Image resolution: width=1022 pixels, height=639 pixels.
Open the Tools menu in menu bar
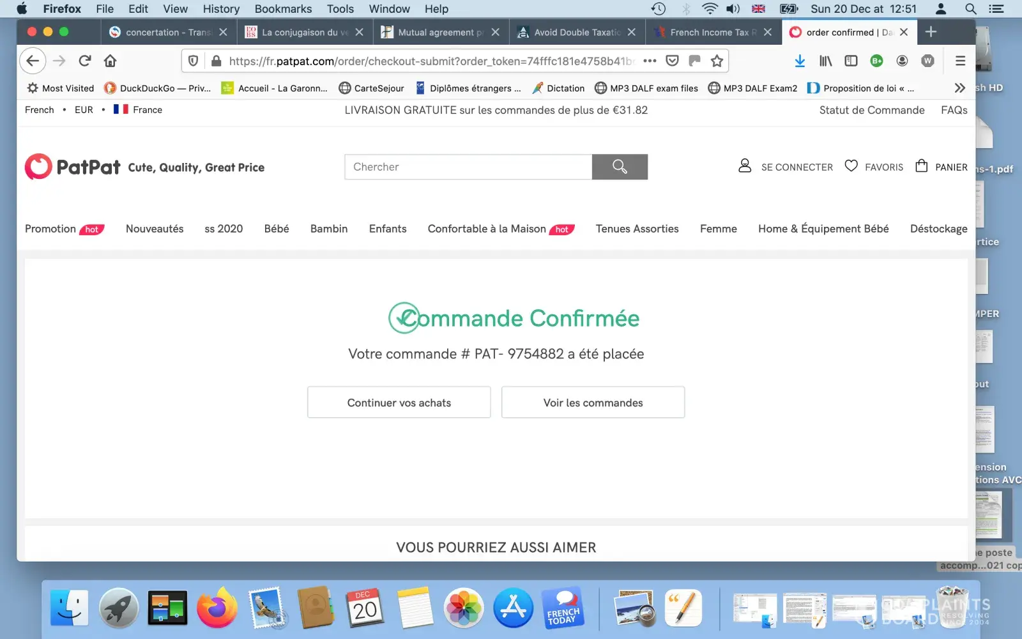click(340, 9)
